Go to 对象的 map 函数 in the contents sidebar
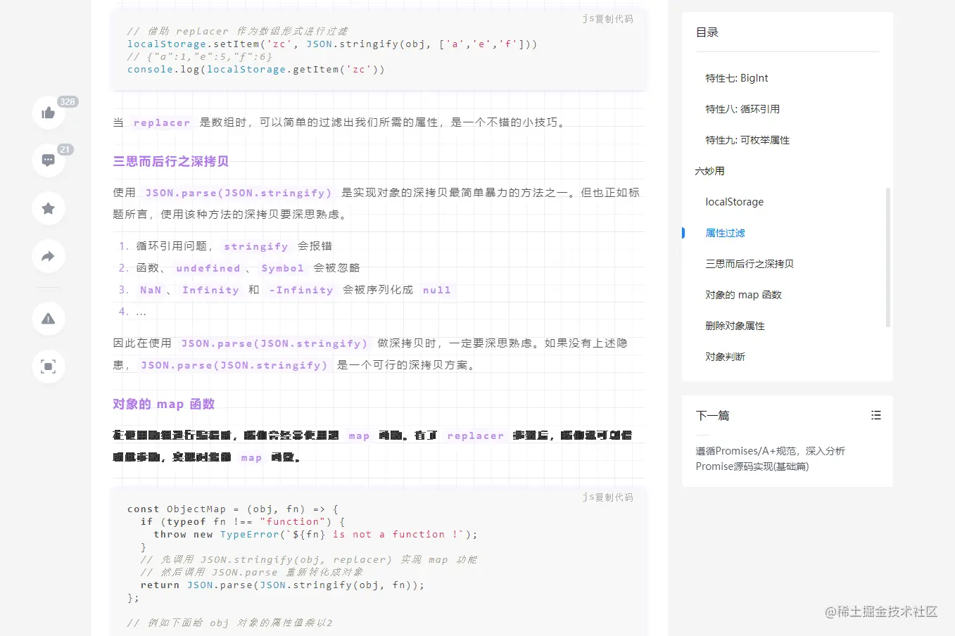The height and width of the screenshot is (636, 955). [x=743, y=295]
